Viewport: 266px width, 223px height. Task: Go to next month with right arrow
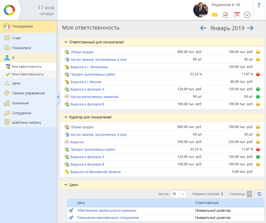click(250, 28)
